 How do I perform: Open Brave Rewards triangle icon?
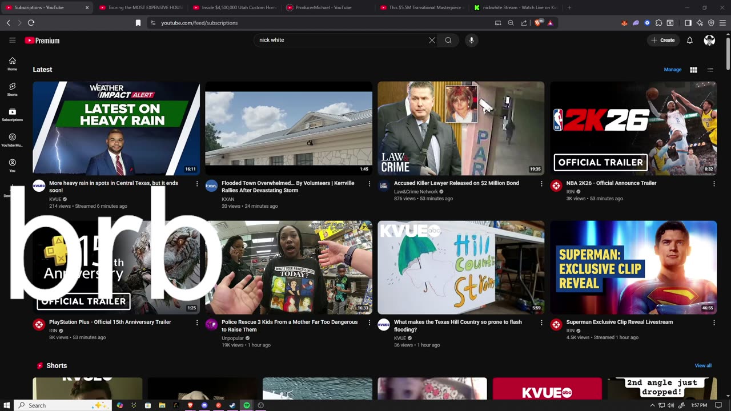(550, 23)
